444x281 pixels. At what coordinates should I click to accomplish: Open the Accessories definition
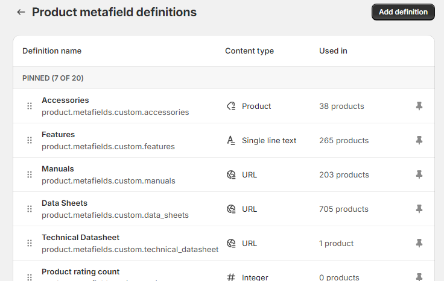(65, 100)
